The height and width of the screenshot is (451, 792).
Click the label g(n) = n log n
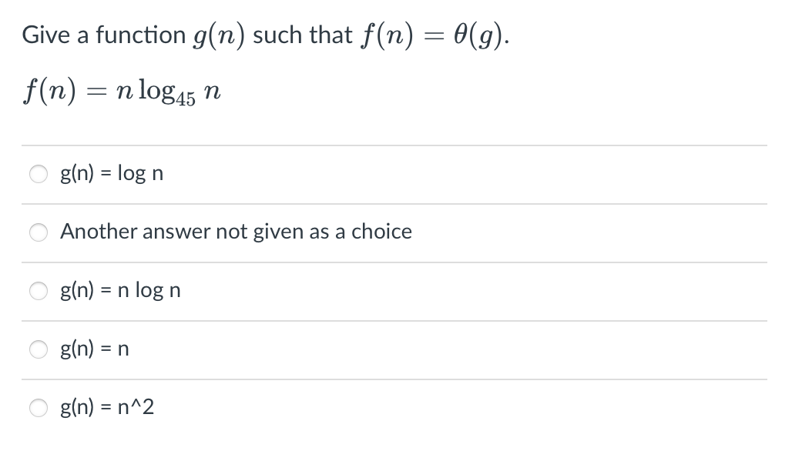click(119, 290)
